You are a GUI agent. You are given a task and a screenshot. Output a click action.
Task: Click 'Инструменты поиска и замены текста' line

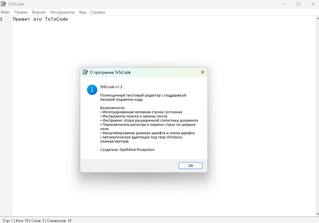(134, 116)
